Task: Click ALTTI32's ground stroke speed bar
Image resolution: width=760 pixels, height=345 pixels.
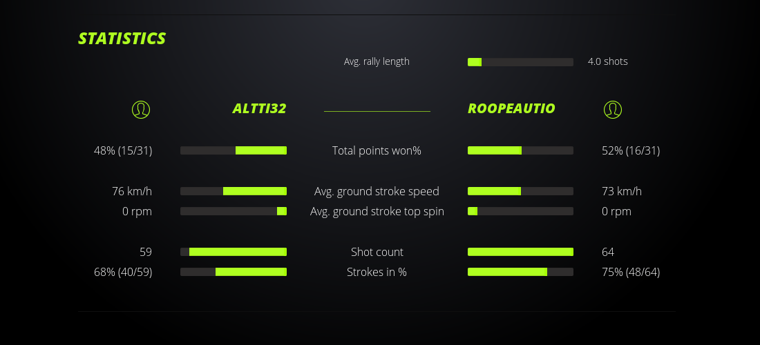Action: pos(234,191)
